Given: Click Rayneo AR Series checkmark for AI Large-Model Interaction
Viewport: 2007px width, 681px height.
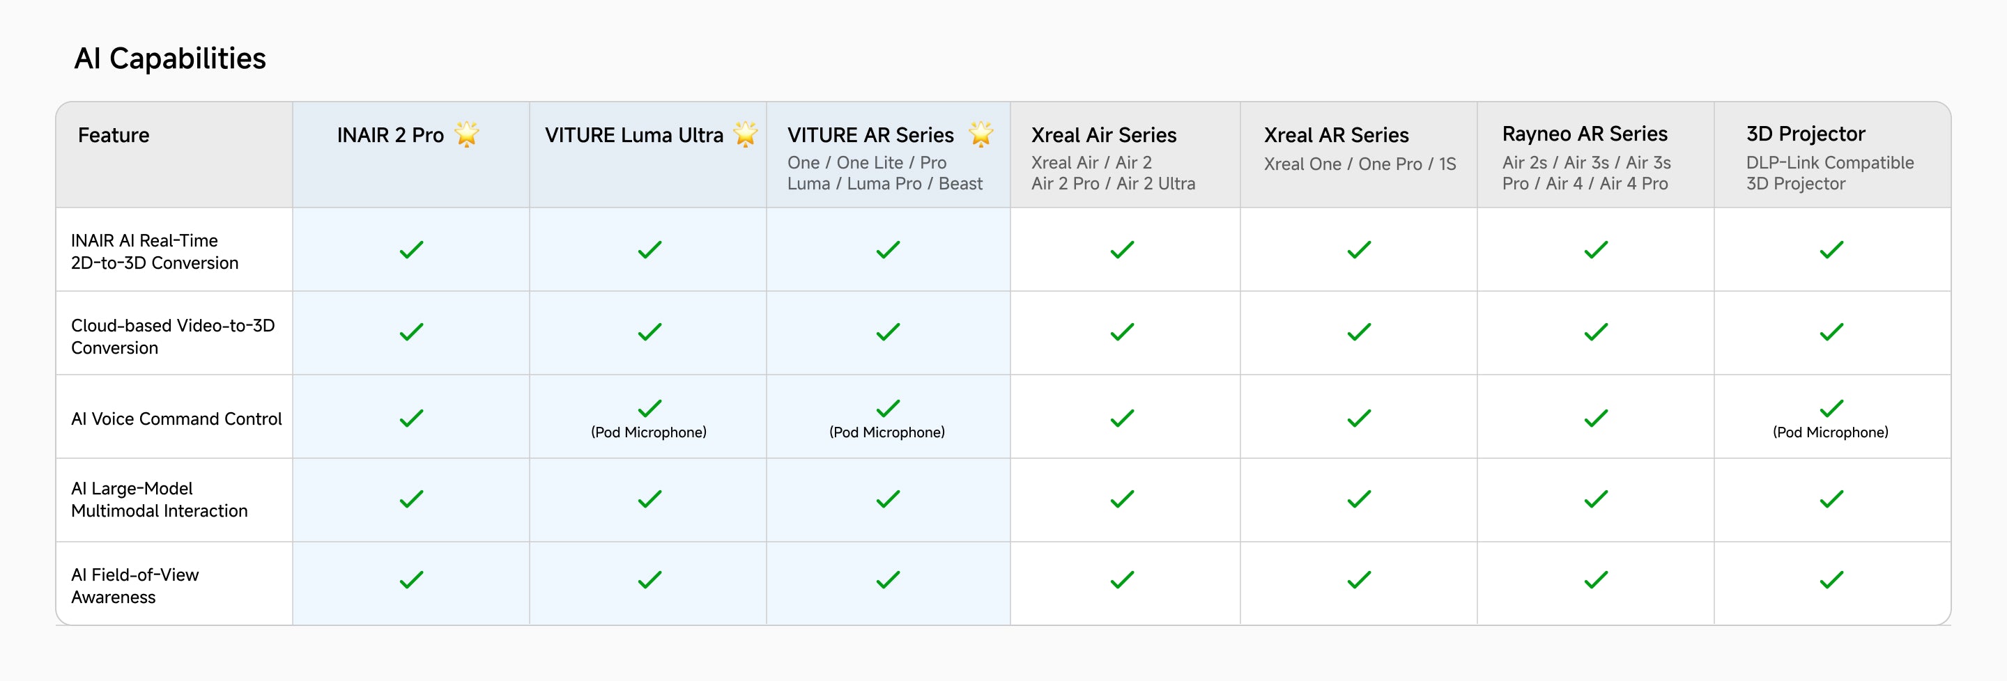Looking at the screenshot, I should point(1596,499).
